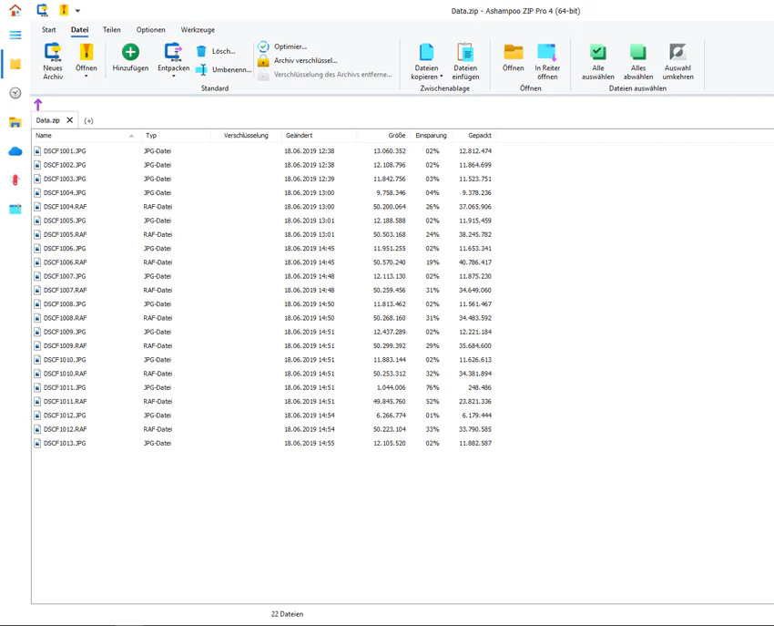774x626 pixels.
Task: Click the quick access new archive icon in title bar
Action: [43, 10]
